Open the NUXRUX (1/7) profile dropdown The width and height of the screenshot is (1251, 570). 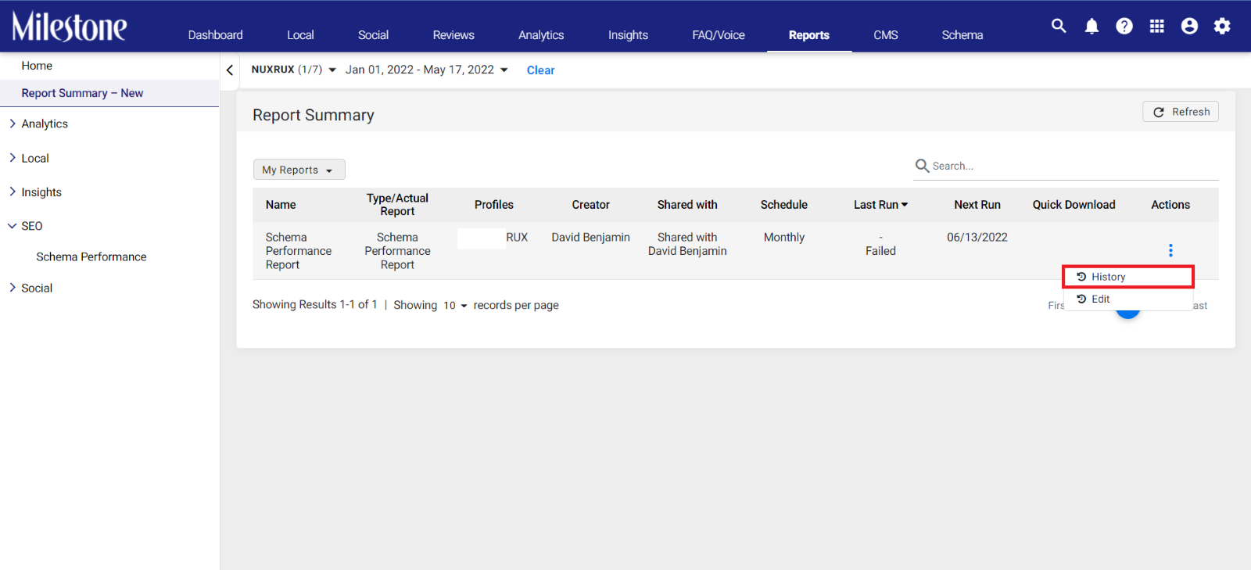tap(294, 70)
